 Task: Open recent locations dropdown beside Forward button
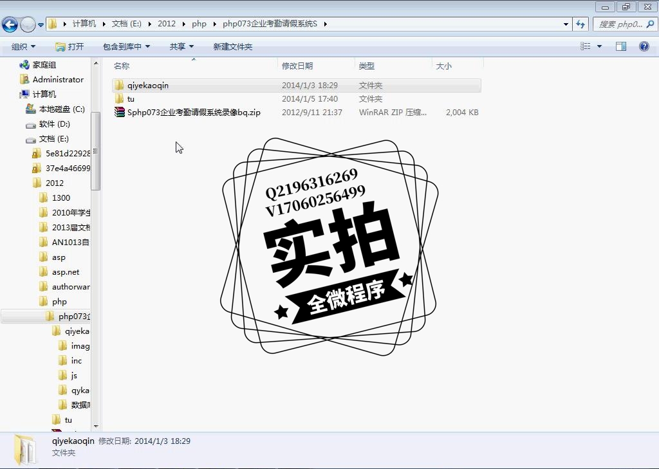tap(41, 25)
